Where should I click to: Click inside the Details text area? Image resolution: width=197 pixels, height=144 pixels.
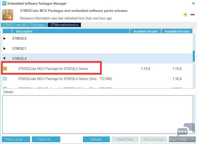[97, 114]
